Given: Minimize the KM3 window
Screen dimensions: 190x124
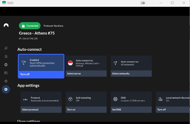Looking at the screenshot, I should pyautogui.click(x=161, y=3).
